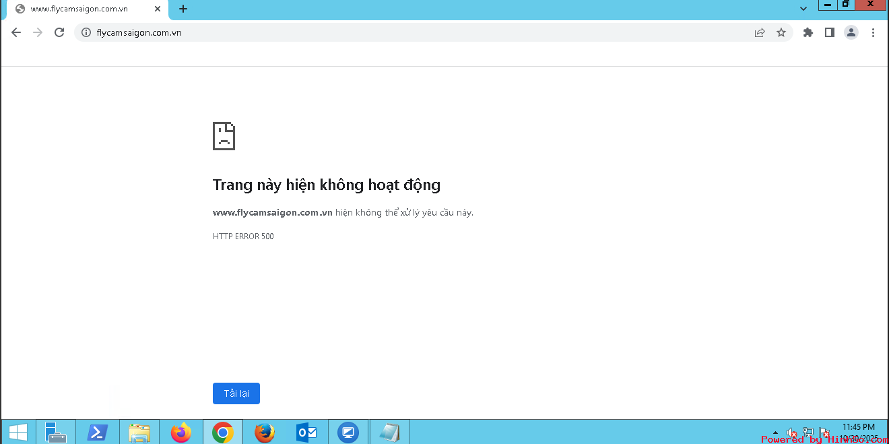The height and width of the screenshot is (444, 889).
Task: Toggle the Chrome side panel
Action: pyautogui.click(x=830, y=32)
